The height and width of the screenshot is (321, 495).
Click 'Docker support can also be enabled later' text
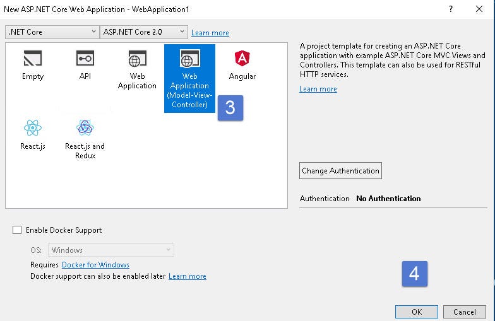[98, 276]
